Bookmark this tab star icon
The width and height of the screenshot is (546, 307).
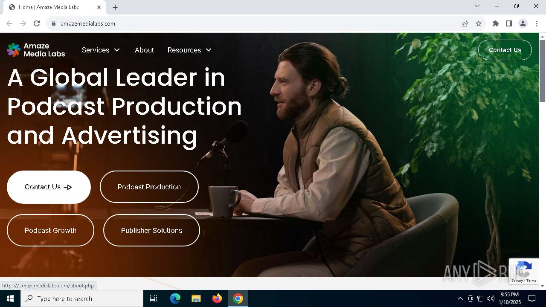coord(479,23)
